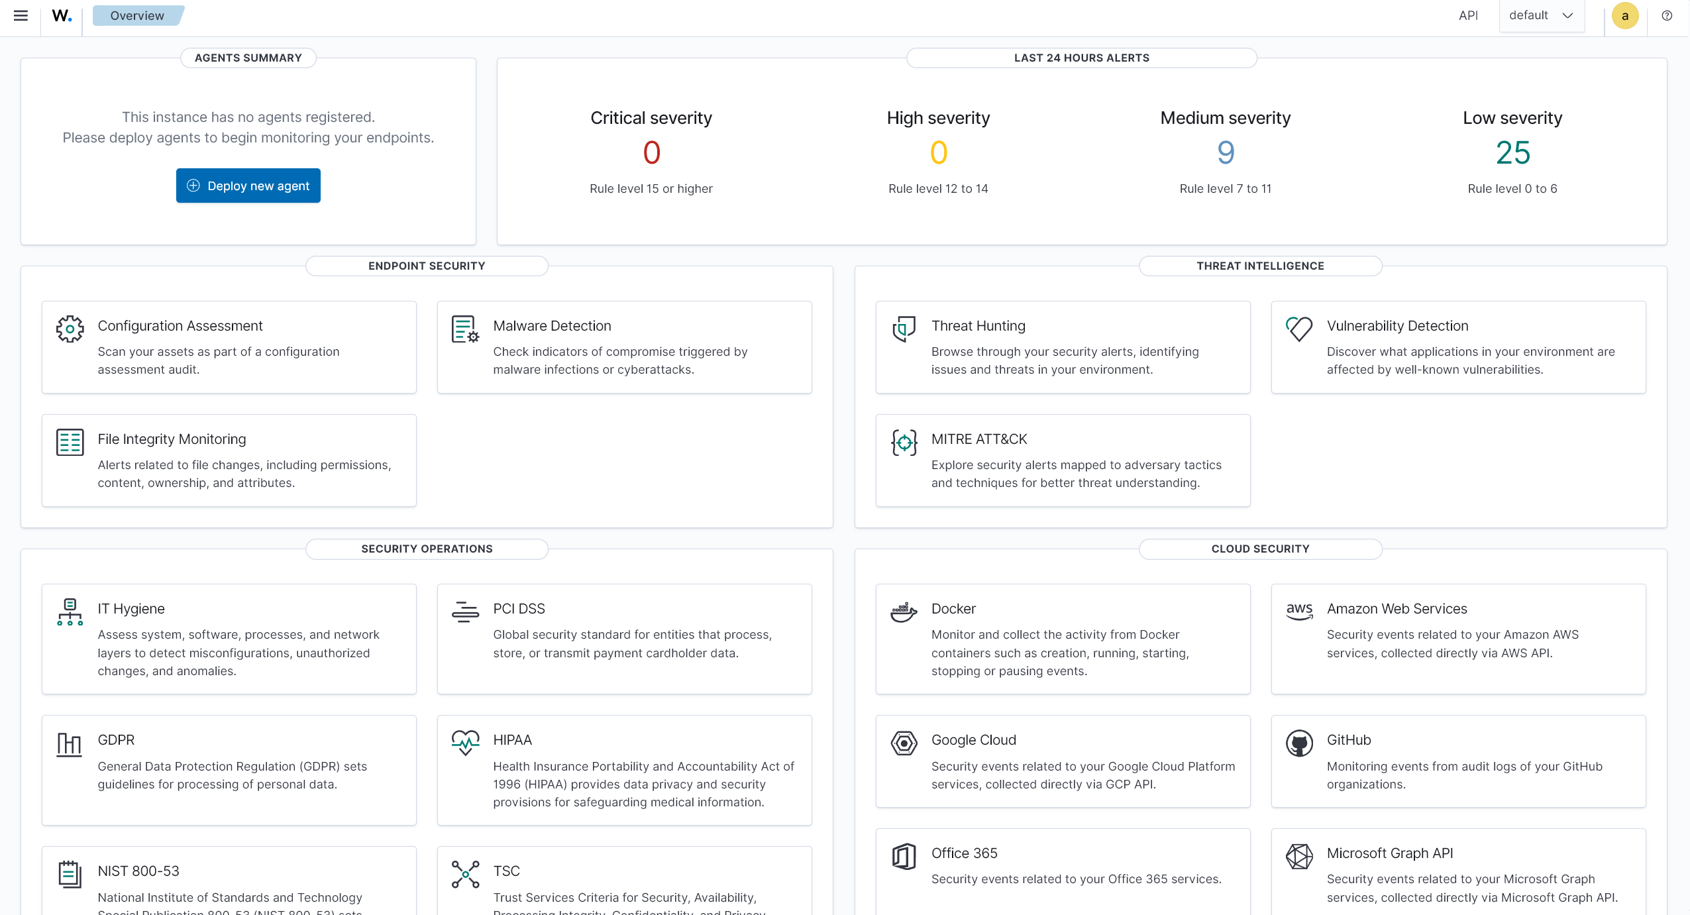
Task: Click the Medium severity count 9
Action: coord(1225,153)
